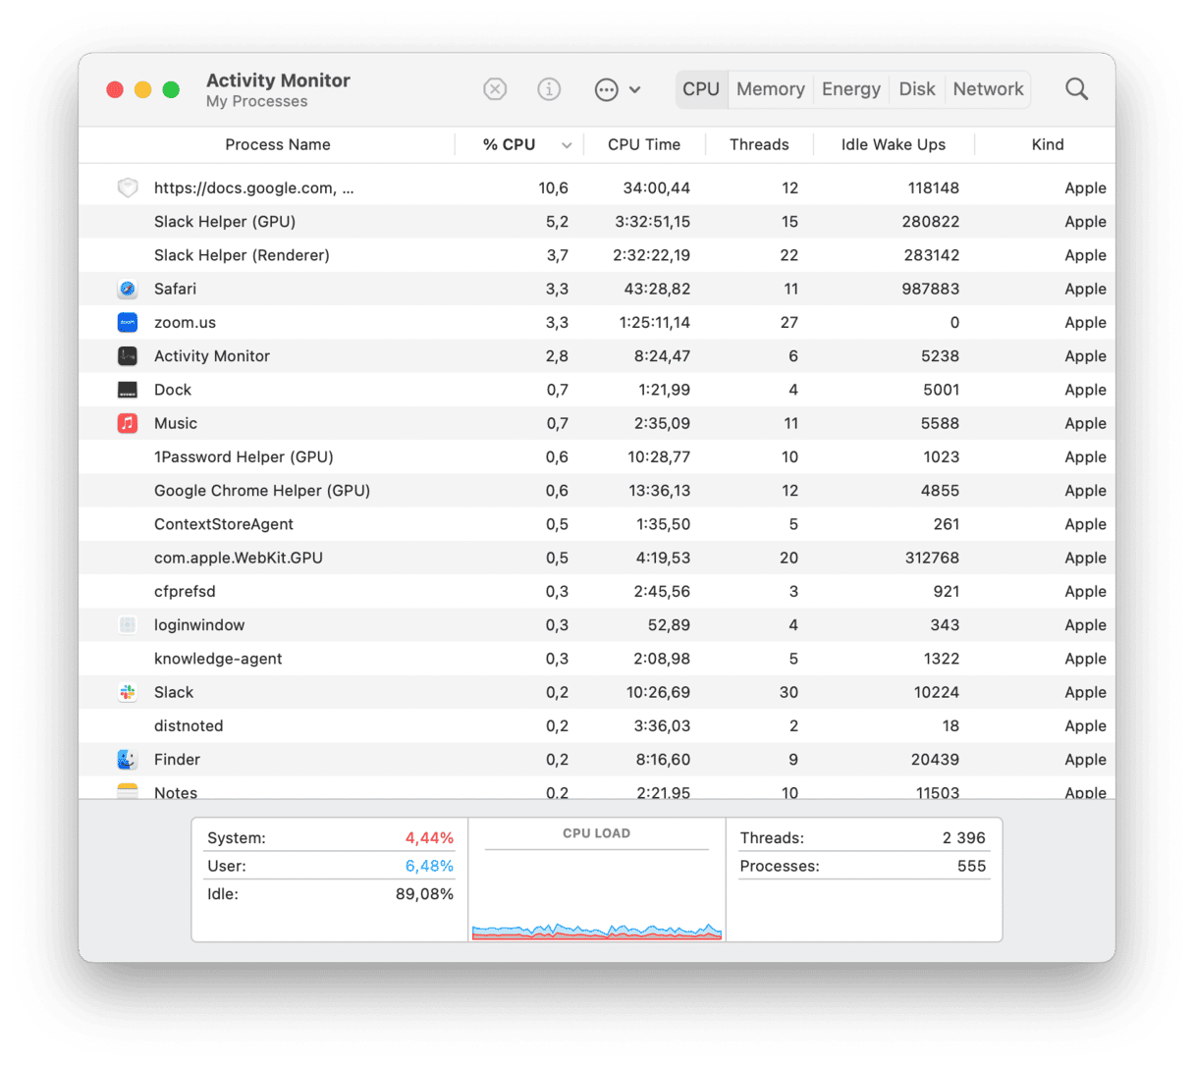Click the Threads 2 396 total

(x=963, y=838)
